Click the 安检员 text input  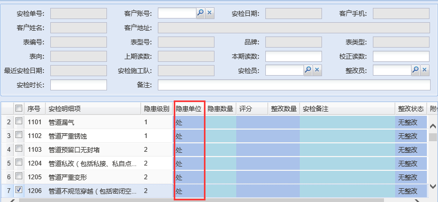(284, 70)
